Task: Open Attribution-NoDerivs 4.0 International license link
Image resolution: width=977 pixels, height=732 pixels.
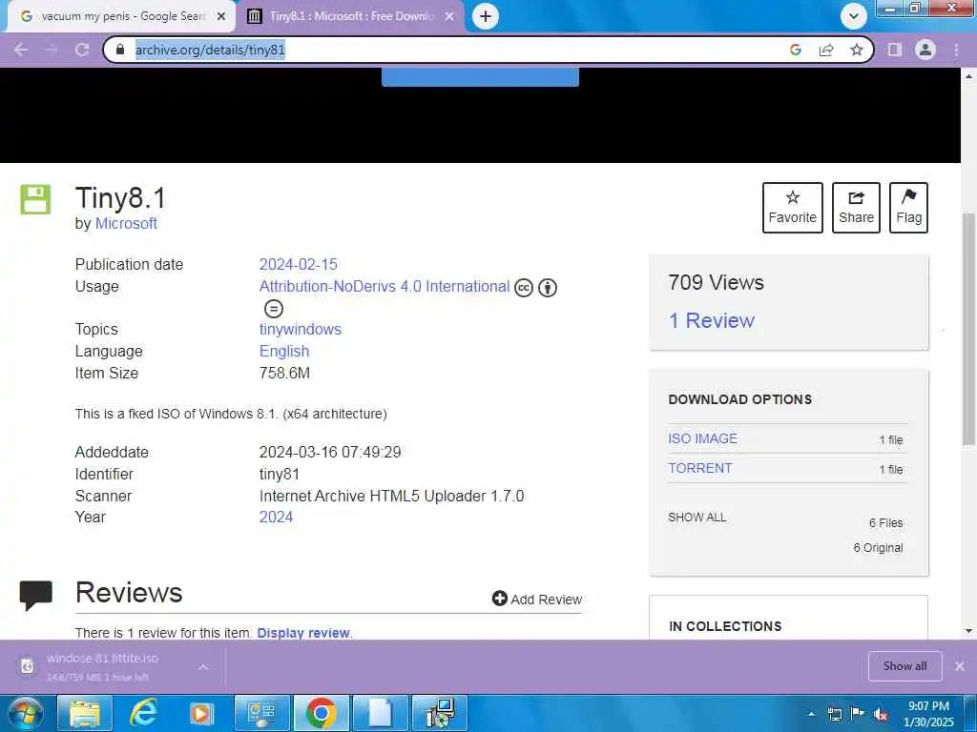Action: 385,286
